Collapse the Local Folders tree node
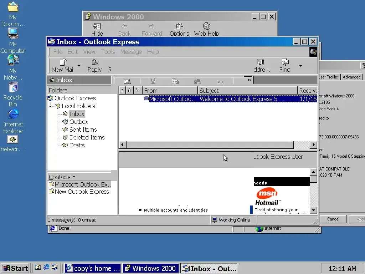This screenshot has height=274, width=365. [x=50, y=106]
